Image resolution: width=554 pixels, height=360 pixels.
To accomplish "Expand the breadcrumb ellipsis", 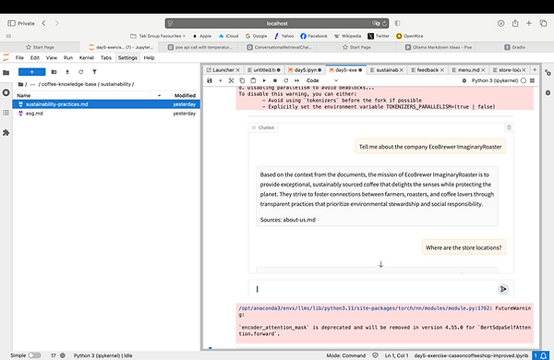I will click(x=33, y=84).
